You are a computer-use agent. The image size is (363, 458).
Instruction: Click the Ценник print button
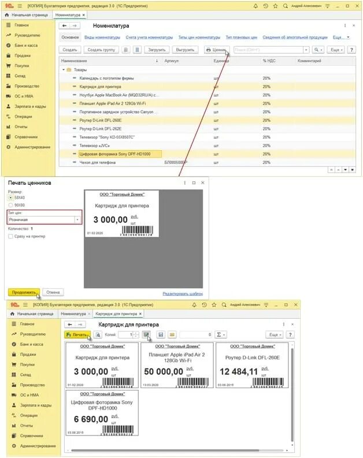coord(217,50)
